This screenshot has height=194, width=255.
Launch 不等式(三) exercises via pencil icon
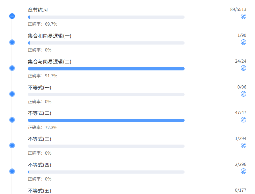click(243, 145)
